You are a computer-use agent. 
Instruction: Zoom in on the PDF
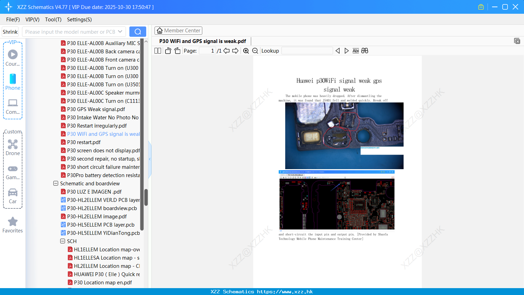point(246,51)
